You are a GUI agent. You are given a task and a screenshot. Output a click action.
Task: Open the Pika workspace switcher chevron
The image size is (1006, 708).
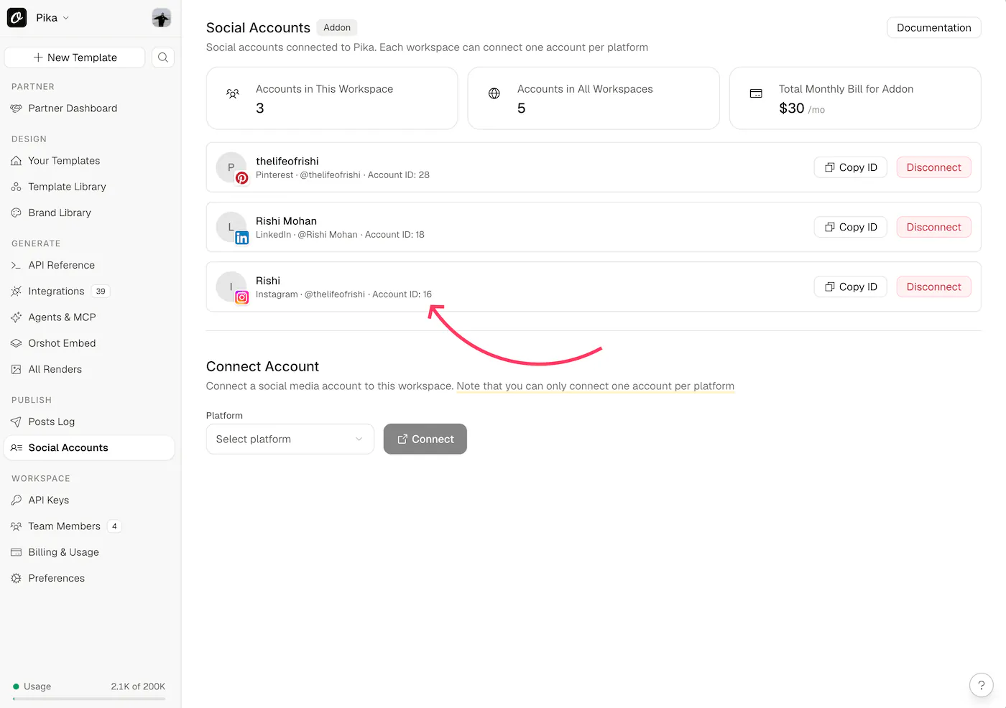point(66,18)
